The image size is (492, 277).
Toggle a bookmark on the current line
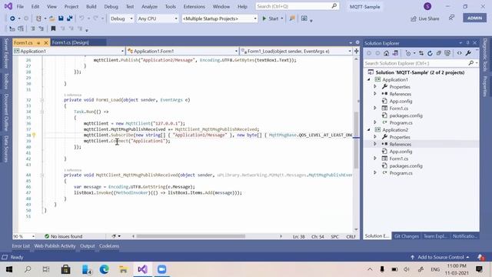(53, 29)
